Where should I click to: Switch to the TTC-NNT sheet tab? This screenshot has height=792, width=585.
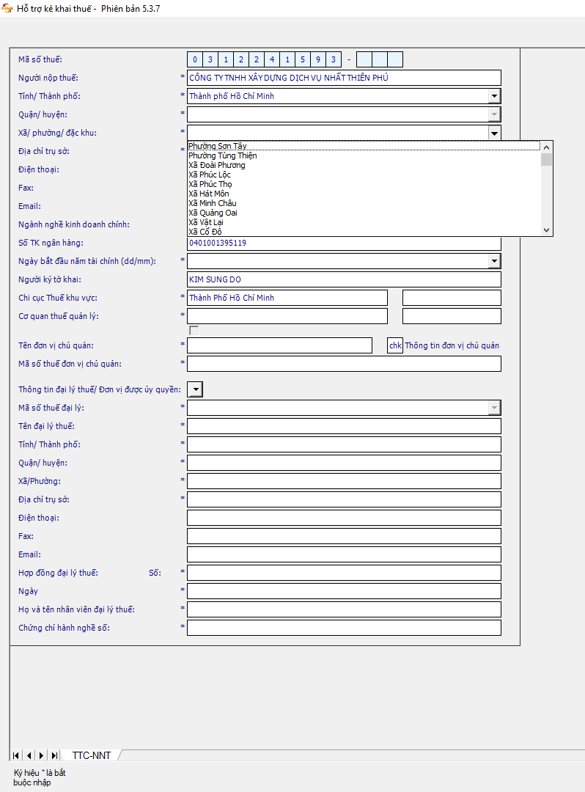(92, 755)
